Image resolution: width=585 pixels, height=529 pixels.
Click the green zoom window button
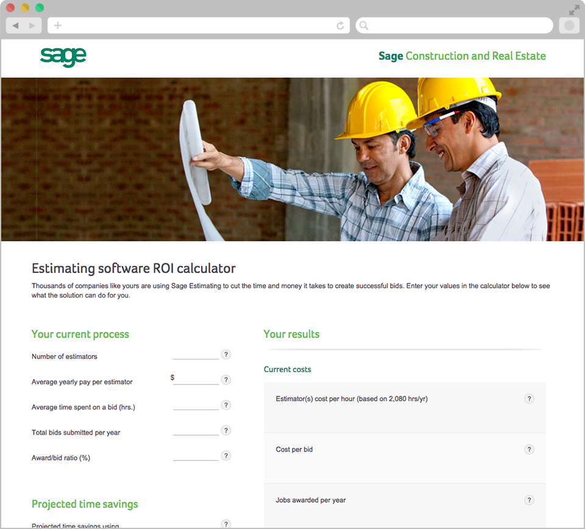40,7
